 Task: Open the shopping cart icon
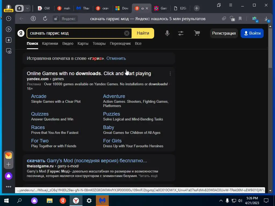coord(197,33)
